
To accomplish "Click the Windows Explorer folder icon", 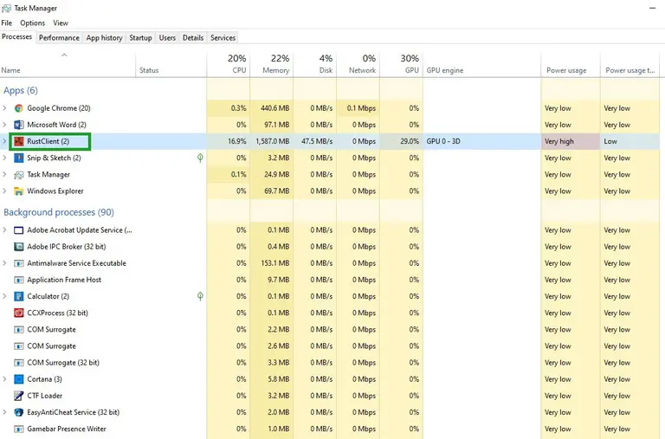I will (19, 190).
